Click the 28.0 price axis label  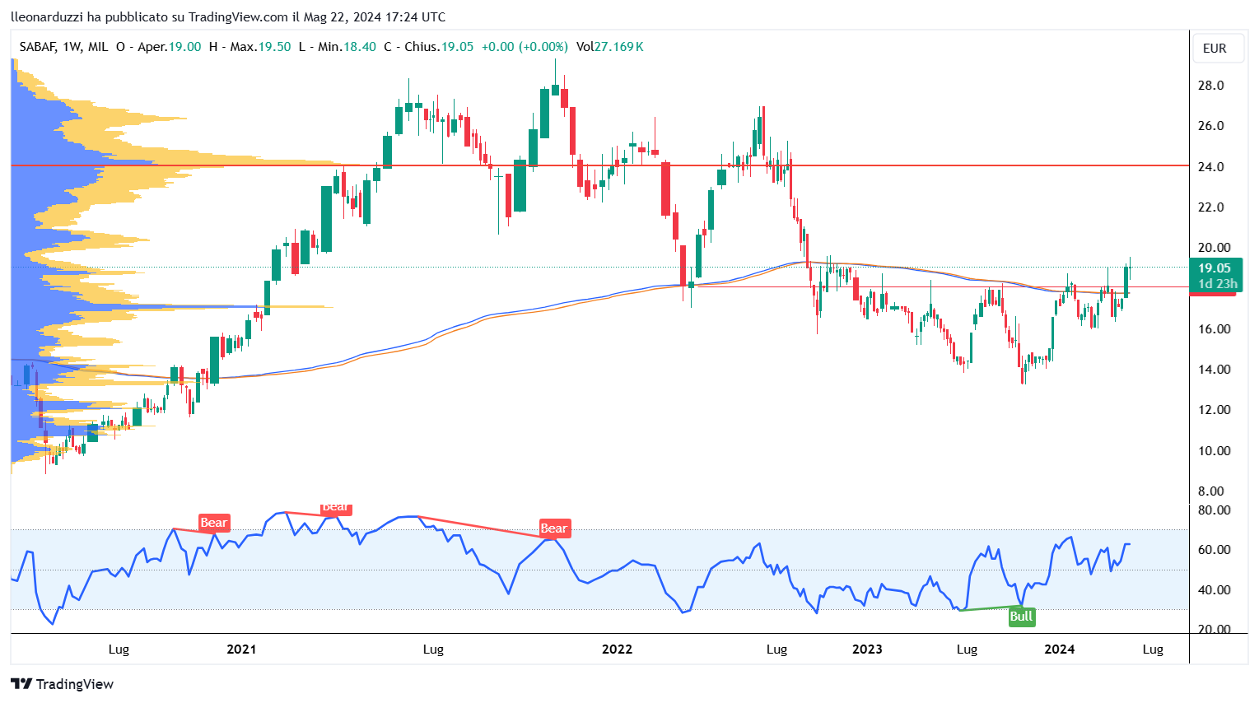tap(1210, 86)
